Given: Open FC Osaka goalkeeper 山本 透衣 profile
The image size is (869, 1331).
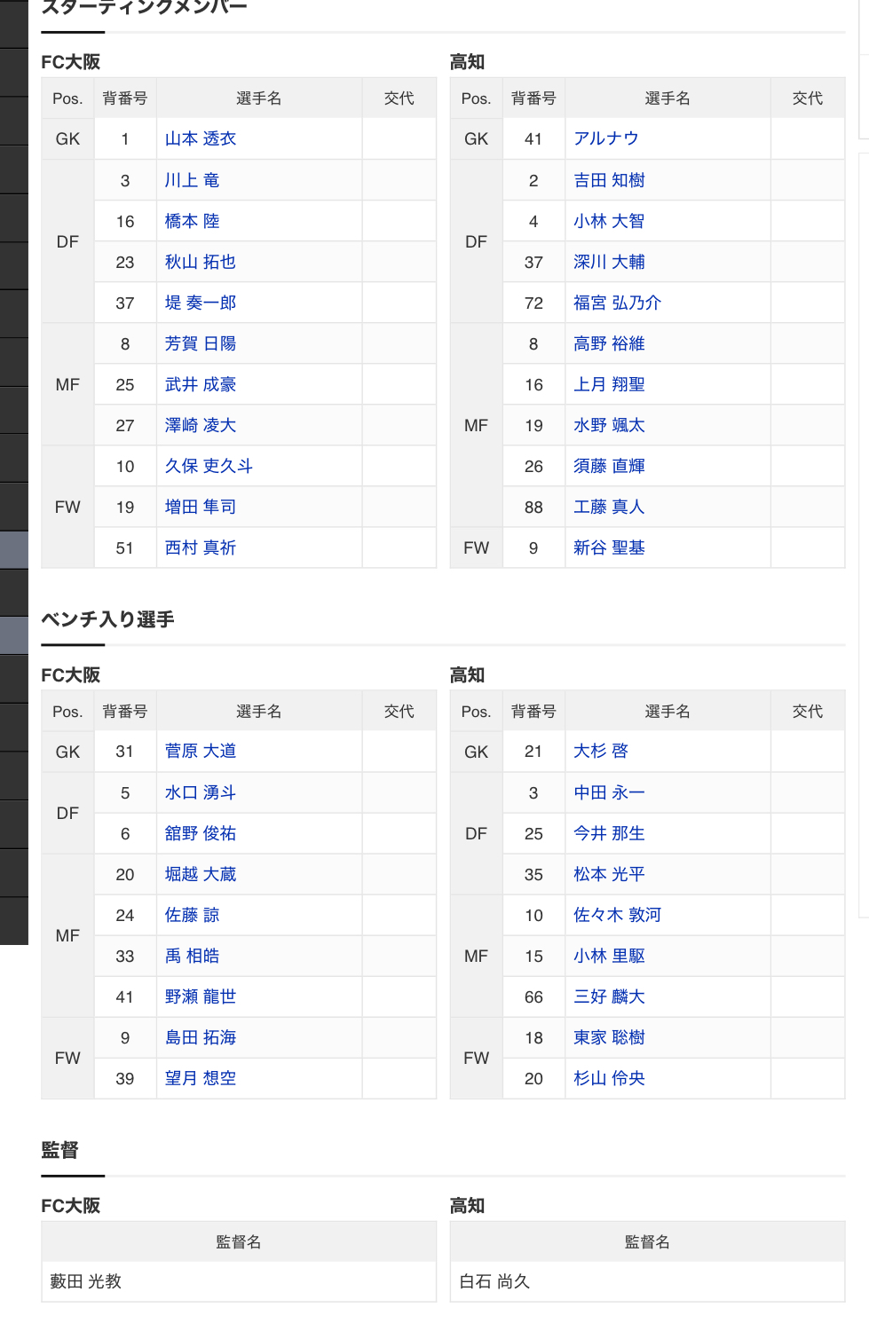Looking at the screenshot, I should [201, 139].
